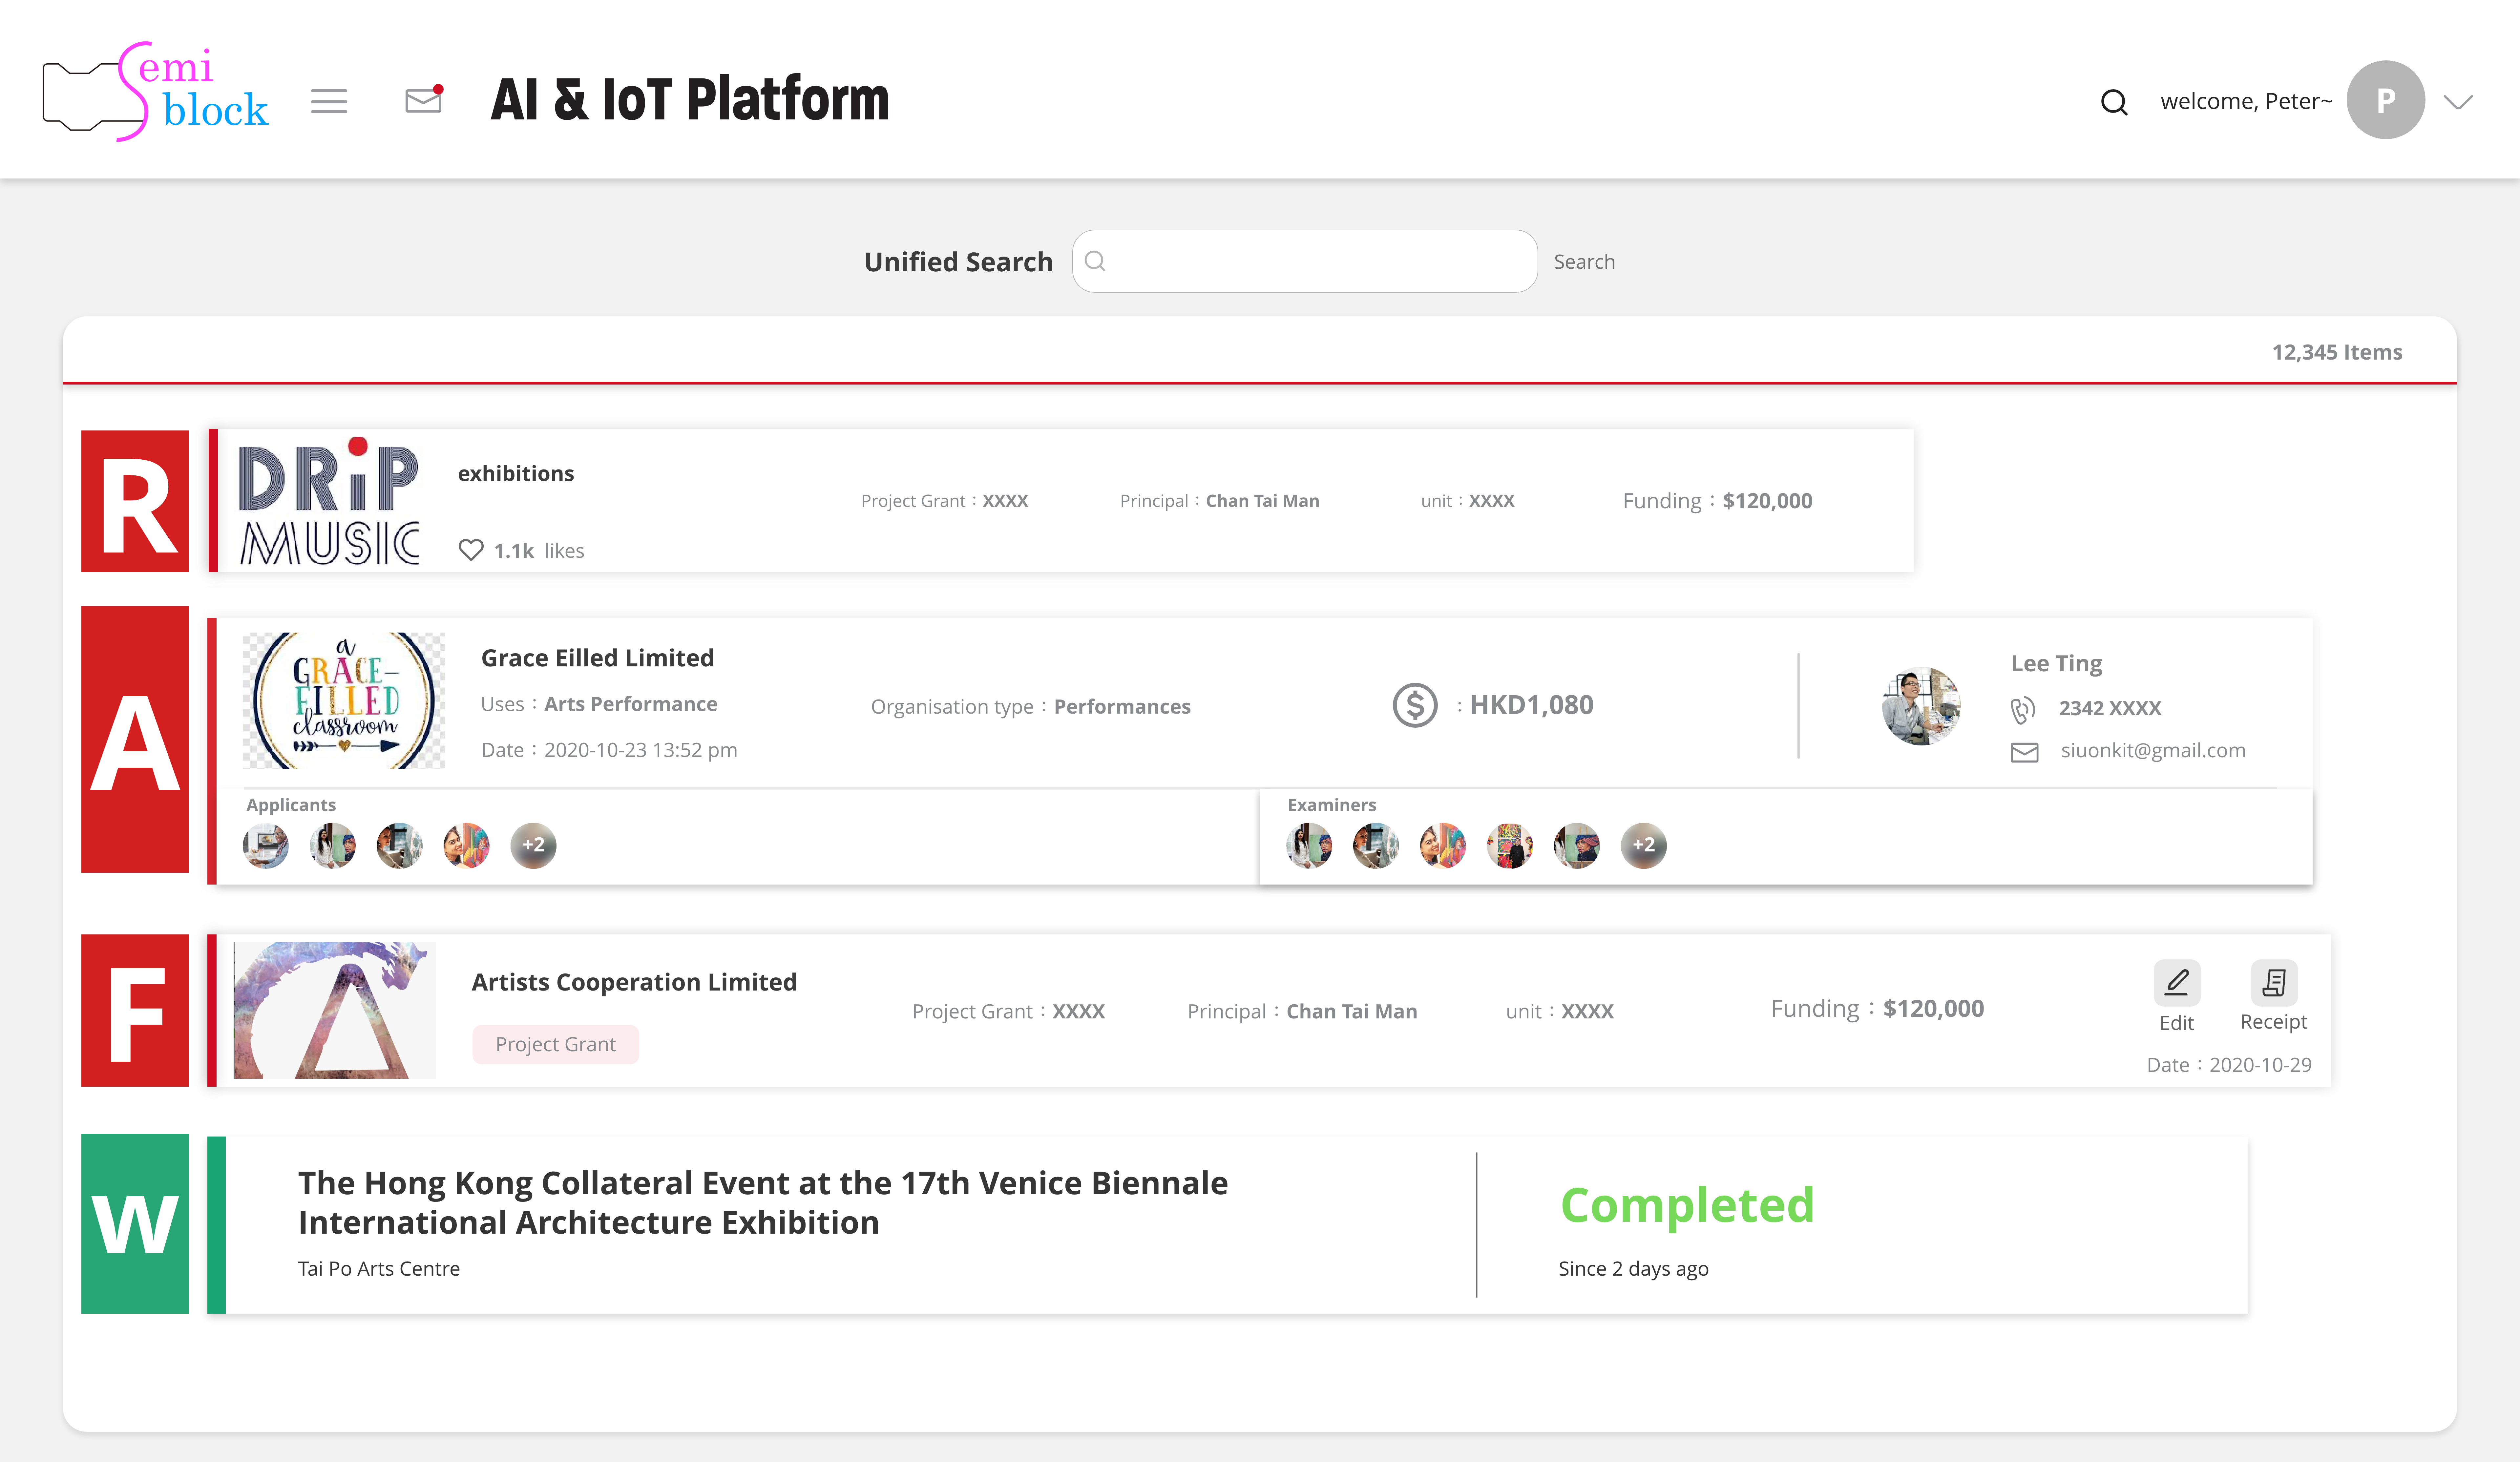Click the red A category tile

[135, 739]
